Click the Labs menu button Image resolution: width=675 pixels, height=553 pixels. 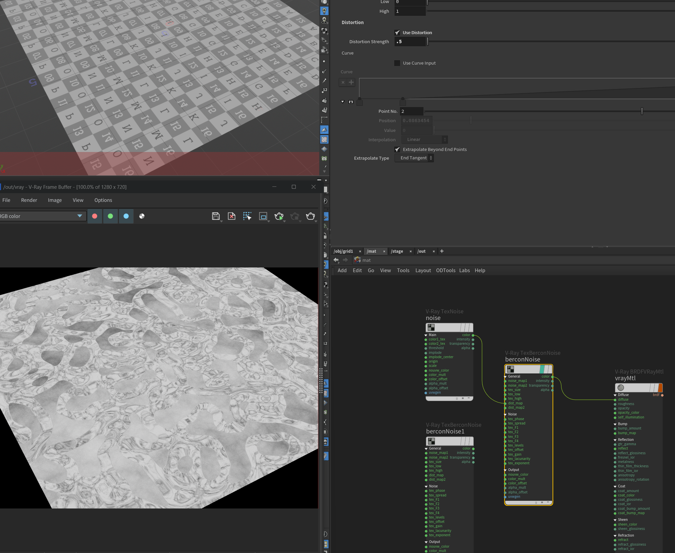click(x=464, y=270)
